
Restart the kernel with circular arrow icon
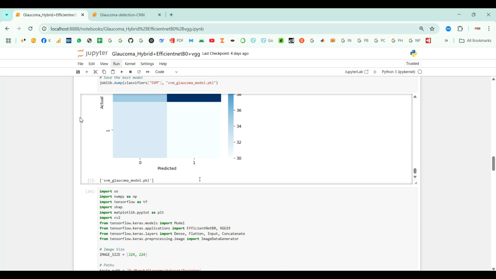click(x=139, y=72)
